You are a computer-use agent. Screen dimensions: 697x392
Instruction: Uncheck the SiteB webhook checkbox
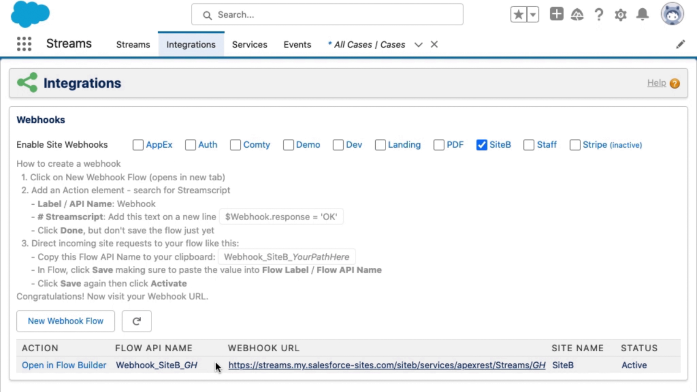click(482, 145)
